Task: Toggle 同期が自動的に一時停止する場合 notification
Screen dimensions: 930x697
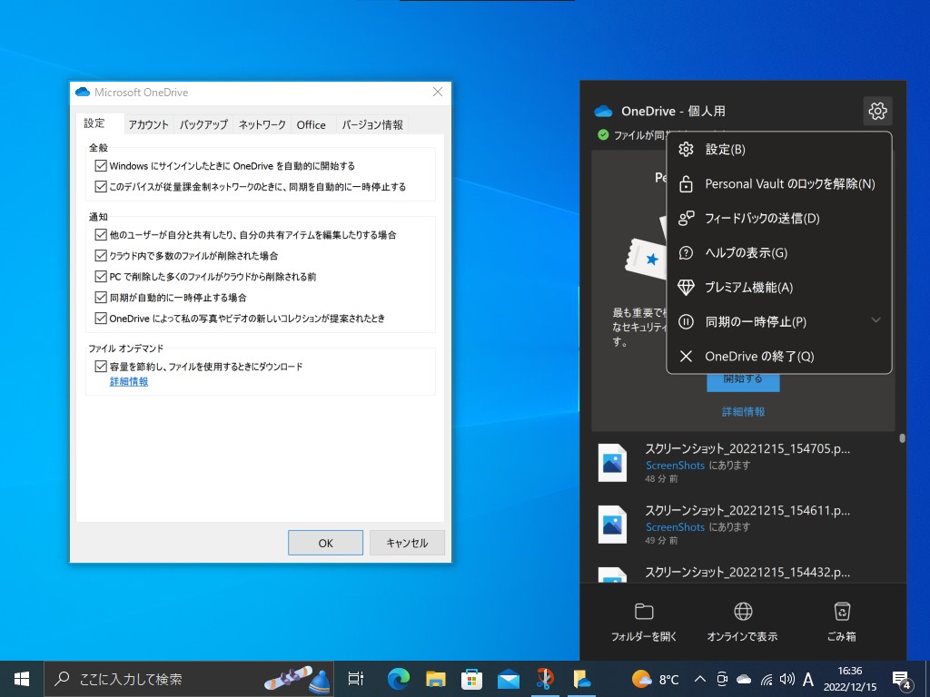Action: (102, 298)
